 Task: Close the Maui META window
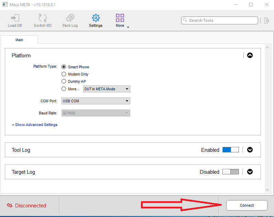click(267, 4)
